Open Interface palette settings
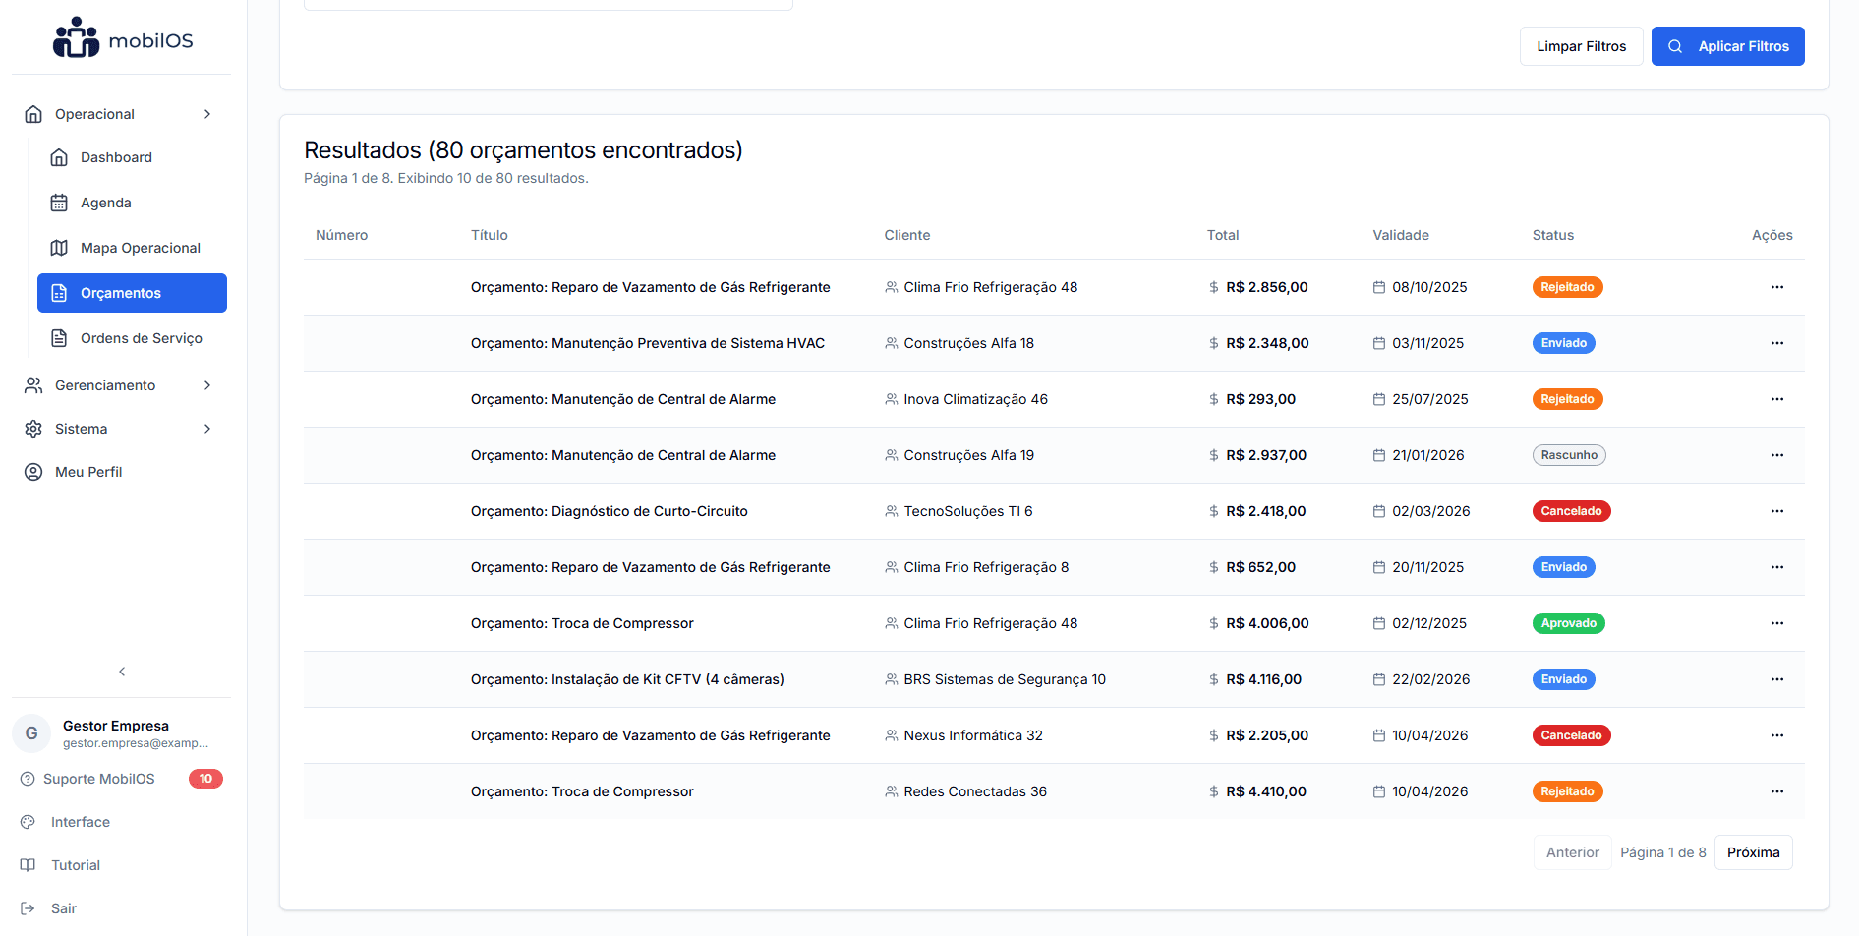This screenshot has width=1859, height=936. coord(29,822)
